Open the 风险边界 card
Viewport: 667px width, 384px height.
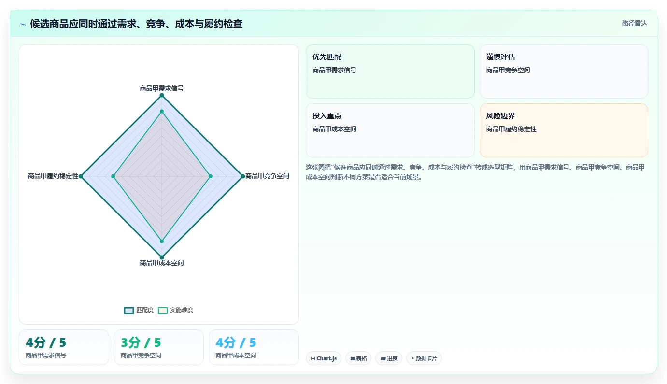[x=564, y=130]
